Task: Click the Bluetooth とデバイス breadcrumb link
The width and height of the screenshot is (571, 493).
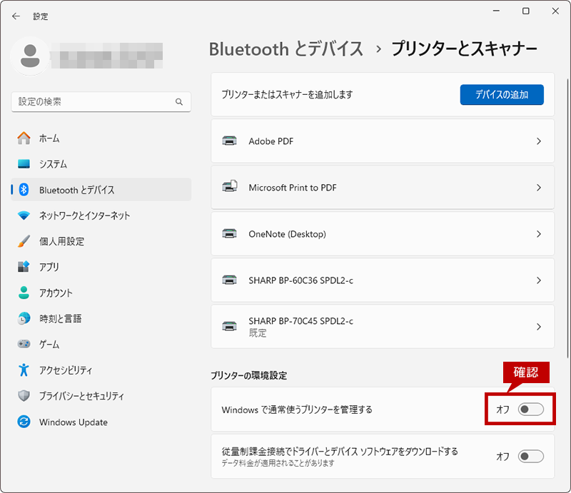Action: pyautogui.click(x=285, y=49)
